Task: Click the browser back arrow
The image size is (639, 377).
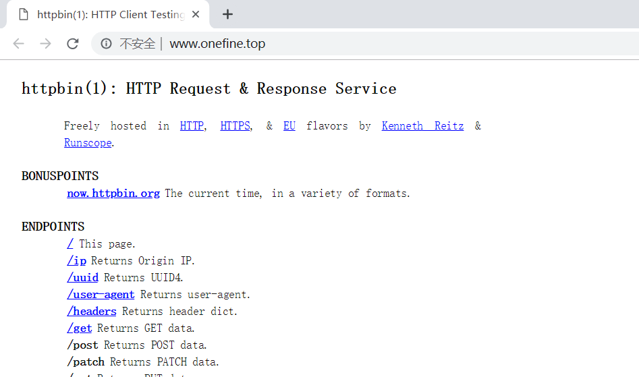Action: [19, 44]
